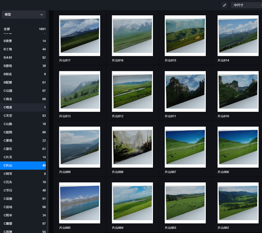
Task: Click the 片山012 name label
Action: tap(118, 116)
